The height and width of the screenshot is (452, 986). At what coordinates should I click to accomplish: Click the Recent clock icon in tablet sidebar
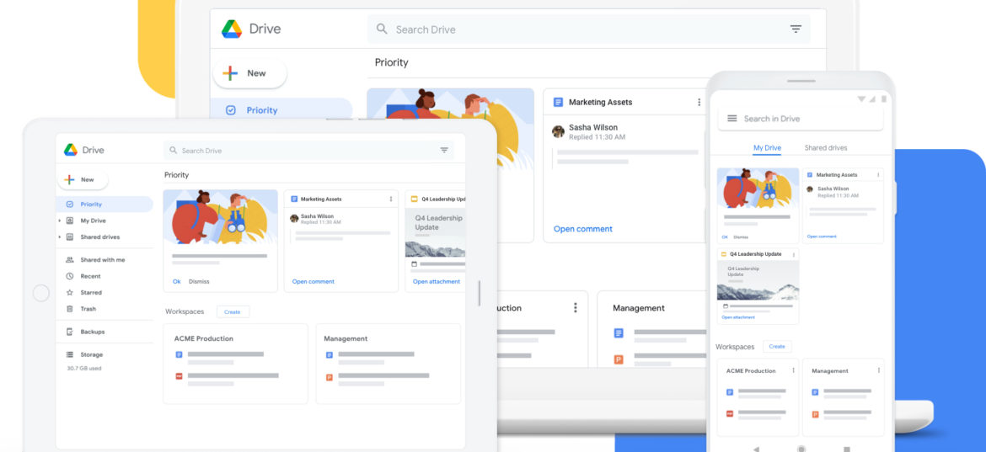(x=69, y=276)
